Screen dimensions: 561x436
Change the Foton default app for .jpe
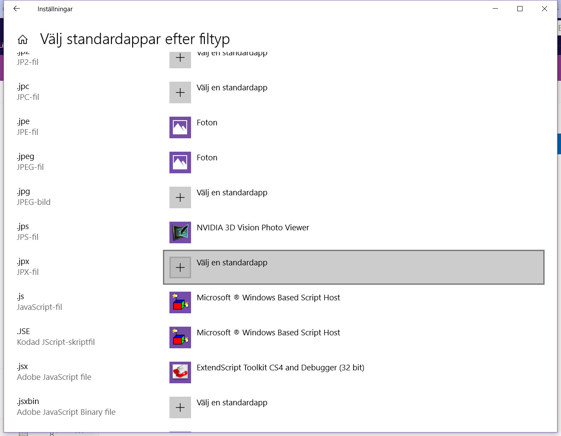(x=207, y=123)
